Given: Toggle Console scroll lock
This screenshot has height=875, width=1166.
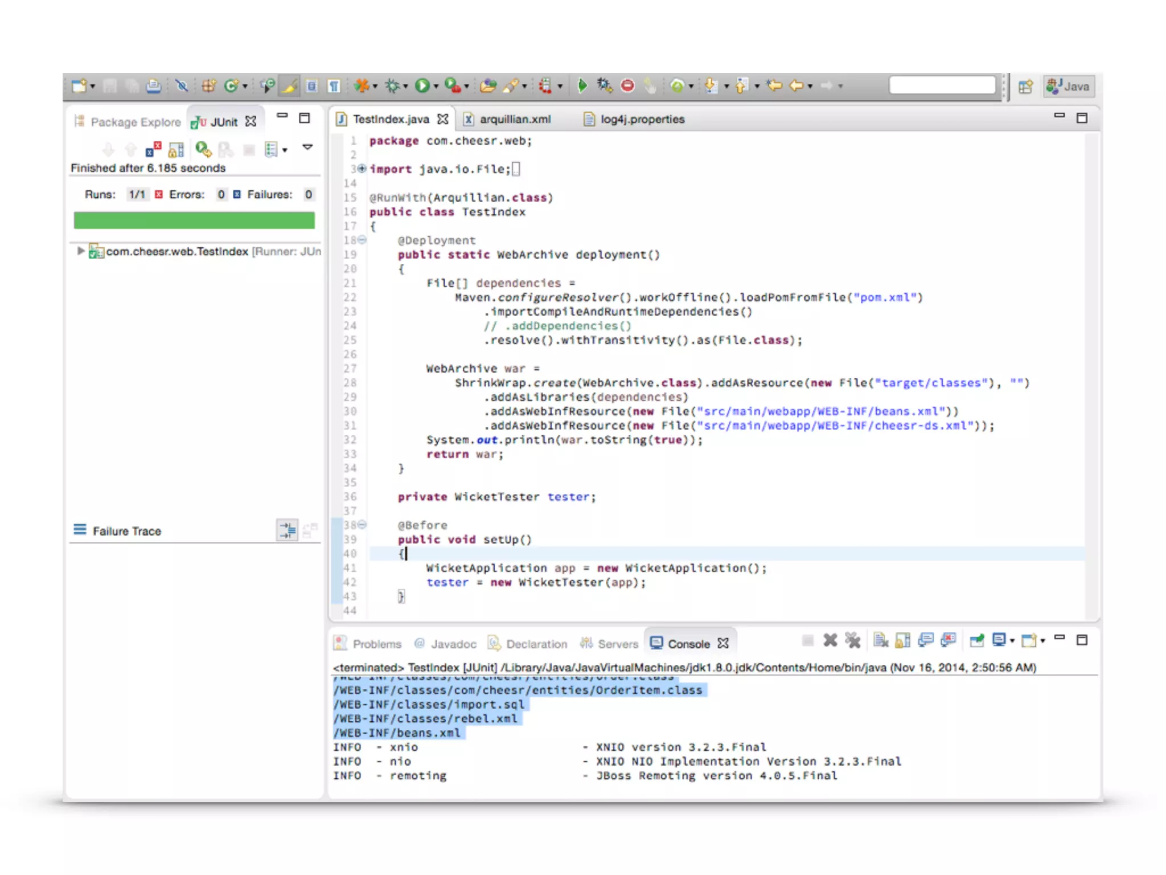Looking at the screenshot, I should click(x=902, y=641).
